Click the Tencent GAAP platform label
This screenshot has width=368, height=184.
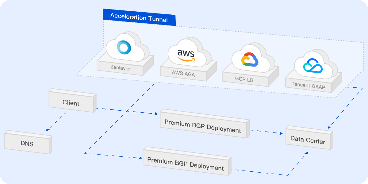(308, 85)
